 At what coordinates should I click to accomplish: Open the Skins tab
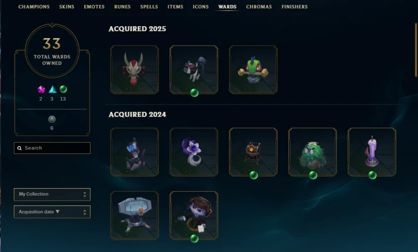pyautogui.click(x=67, y=6)
